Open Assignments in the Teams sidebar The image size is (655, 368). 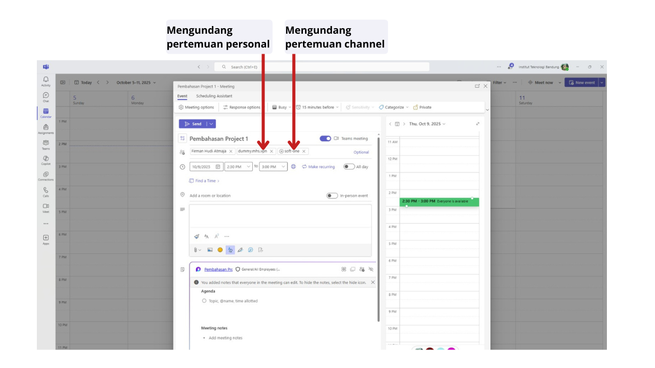(46, 128)
